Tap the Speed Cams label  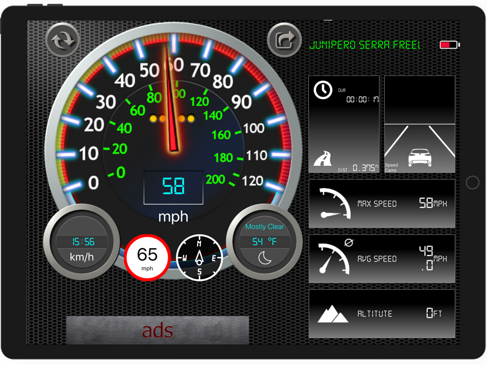coord(392,167)
